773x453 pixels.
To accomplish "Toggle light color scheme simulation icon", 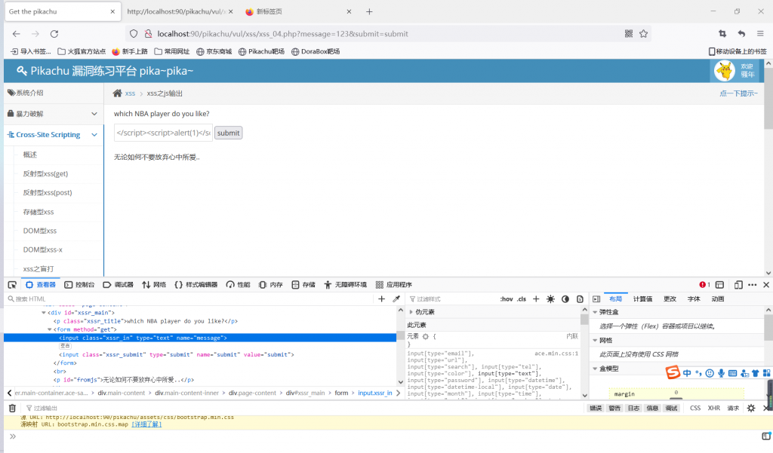I will 550,299.
